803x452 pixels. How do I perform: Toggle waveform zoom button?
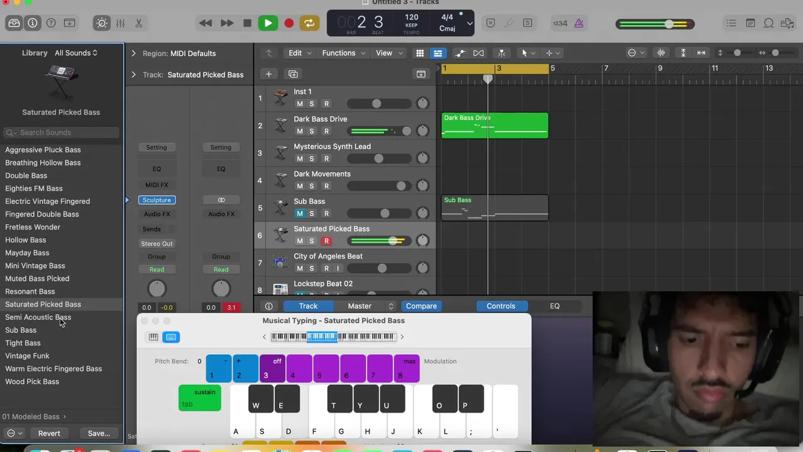tap(661, 53)
